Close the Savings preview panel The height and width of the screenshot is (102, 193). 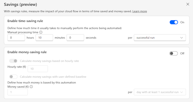188,4
